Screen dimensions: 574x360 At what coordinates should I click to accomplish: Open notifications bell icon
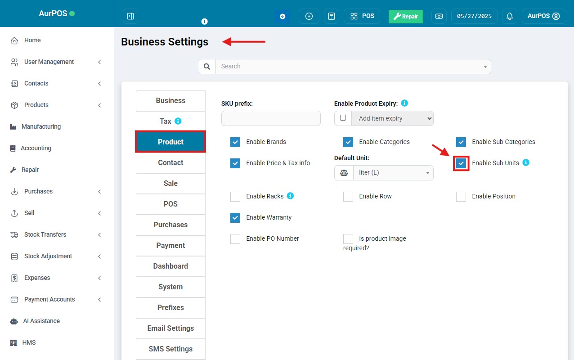coord(510,16)
